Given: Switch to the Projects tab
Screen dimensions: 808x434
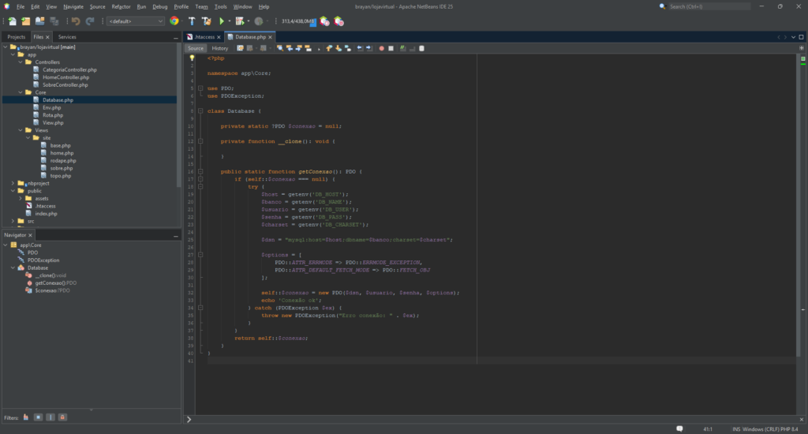Looking at the screenshot, I should click(x=16, y=37).
